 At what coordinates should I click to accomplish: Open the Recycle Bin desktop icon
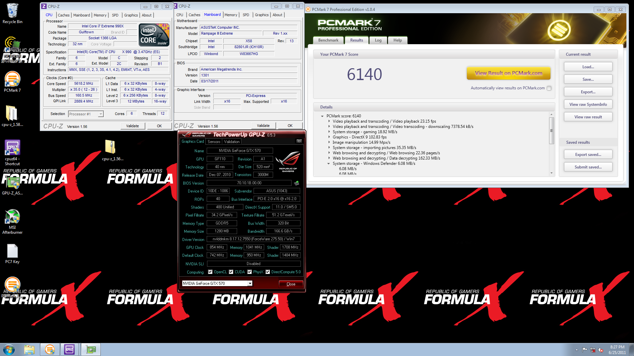click(x=12, y=13)
